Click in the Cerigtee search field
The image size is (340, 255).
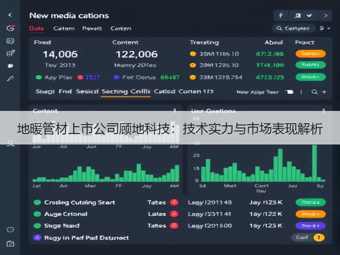click(x=294, y=28)
